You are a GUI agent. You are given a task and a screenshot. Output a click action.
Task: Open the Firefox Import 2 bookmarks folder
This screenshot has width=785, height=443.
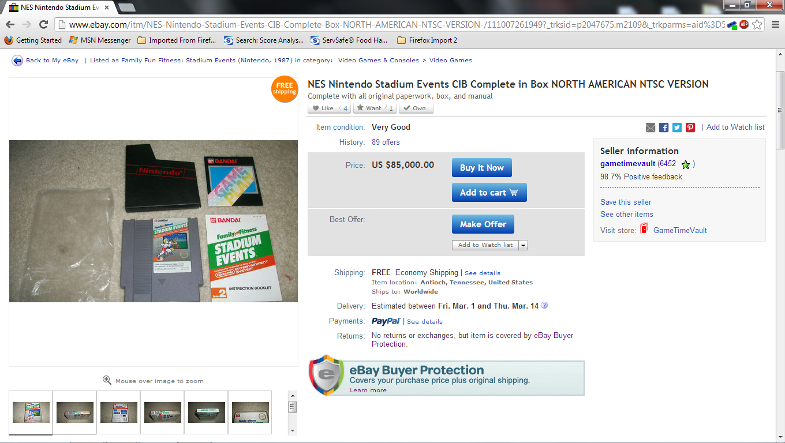coord(427,40)
